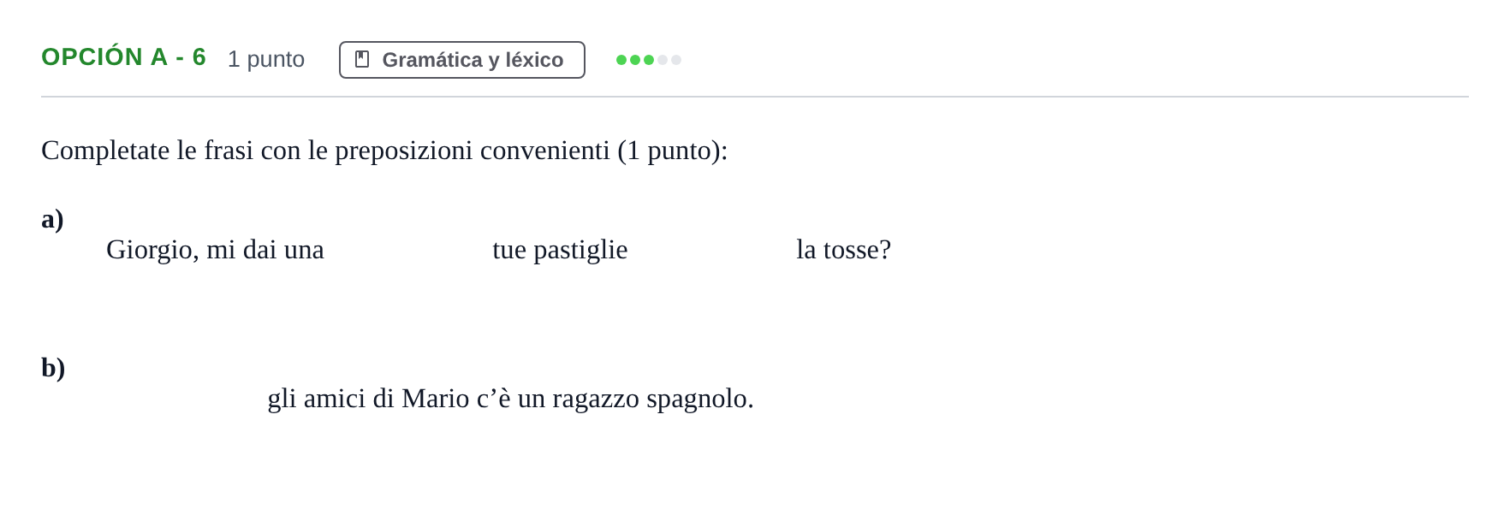This screenshot has height=515, width=1510.
Task: Click the blank after 'mi dai una'
Action: tap(408, 250)
